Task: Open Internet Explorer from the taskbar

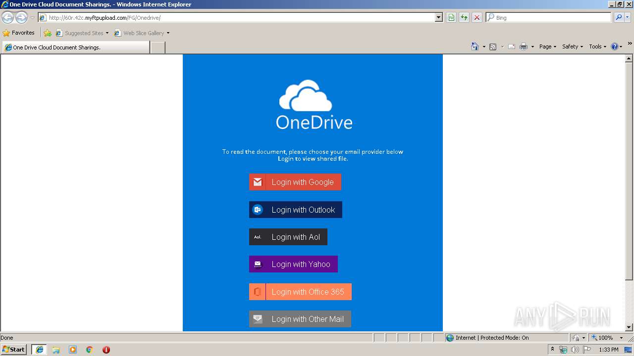Action: [x=40, y=350]
